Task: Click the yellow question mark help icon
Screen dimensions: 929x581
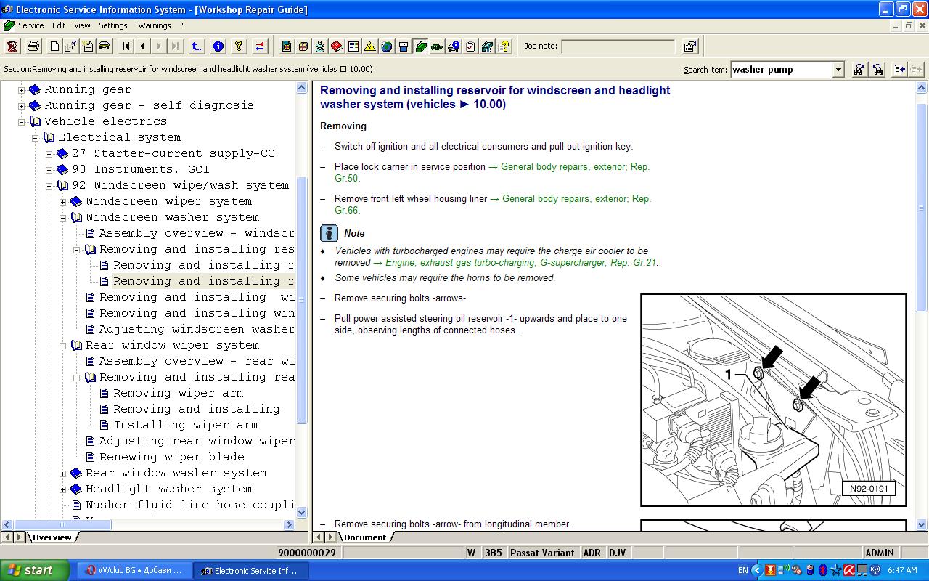Action: click(238, 46)
